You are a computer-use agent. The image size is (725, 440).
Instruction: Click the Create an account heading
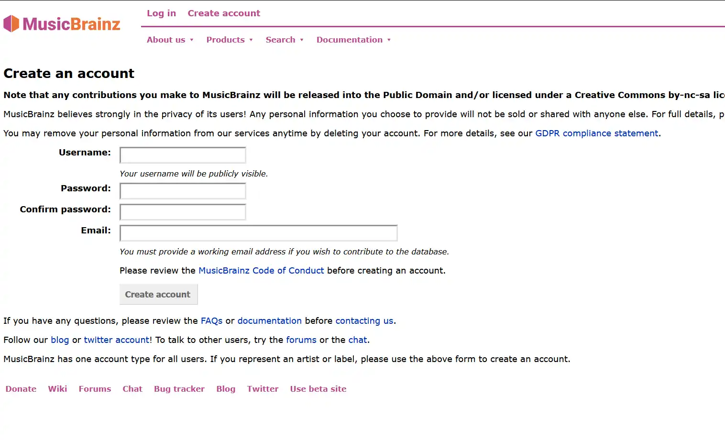click(x=69, y=74)
